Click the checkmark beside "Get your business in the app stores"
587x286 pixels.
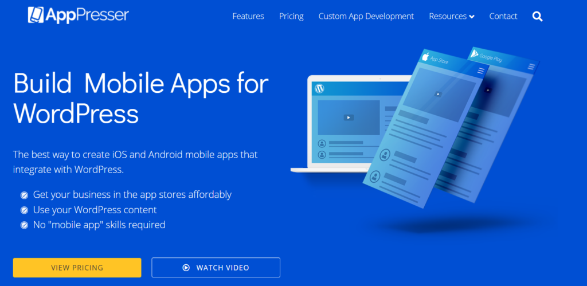click(x=24, y=195)
